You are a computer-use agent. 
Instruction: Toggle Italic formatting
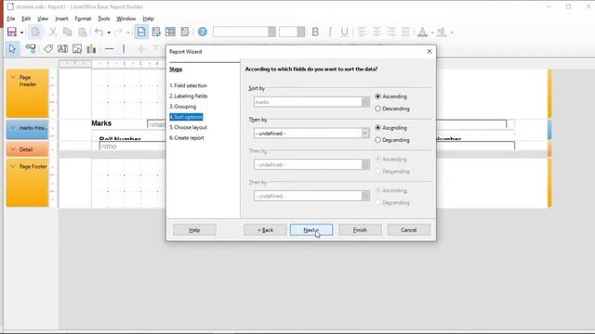pyautogui.click(x=330, y=32)
